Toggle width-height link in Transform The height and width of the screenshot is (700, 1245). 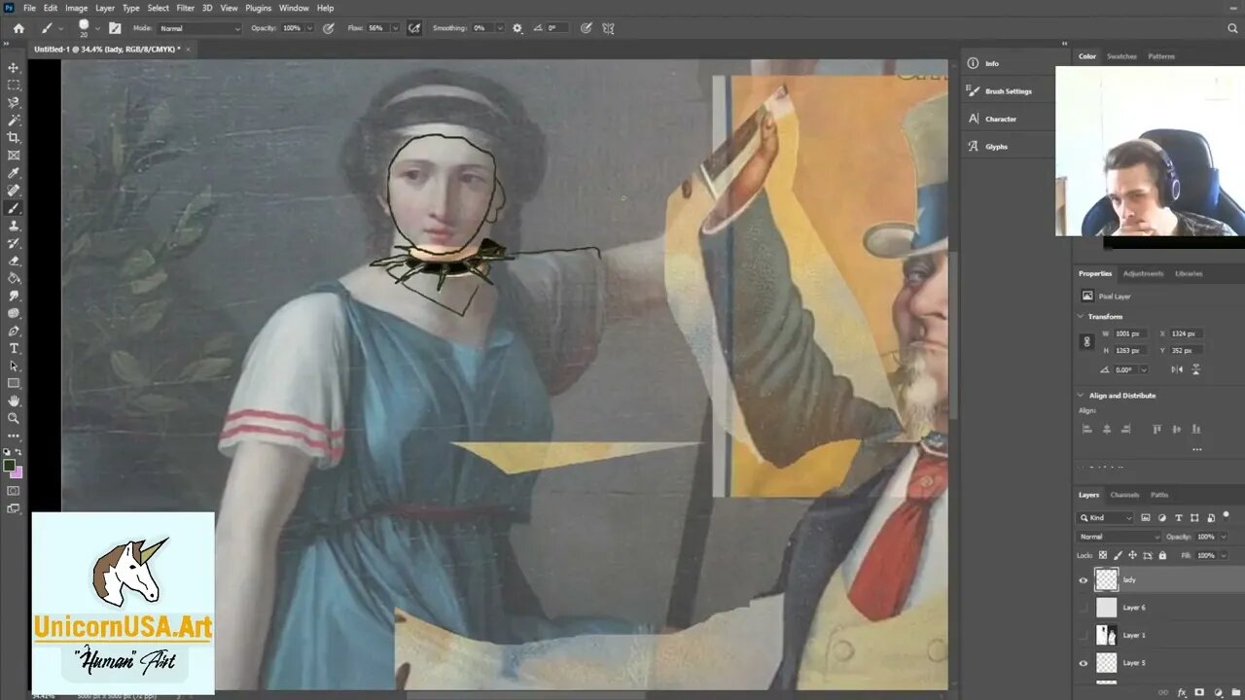click(x=1087, y=341)
